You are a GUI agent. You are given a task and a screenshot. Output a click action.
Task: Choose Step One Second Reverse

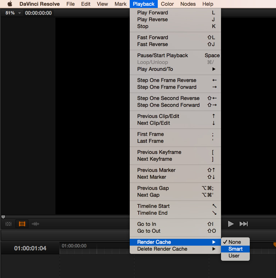click(x=175, y=98)
